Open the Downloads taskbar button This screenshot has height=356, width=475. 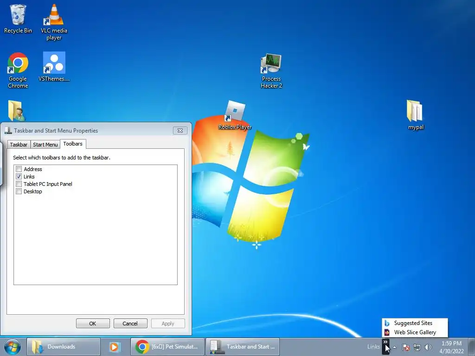click(63, 347)
